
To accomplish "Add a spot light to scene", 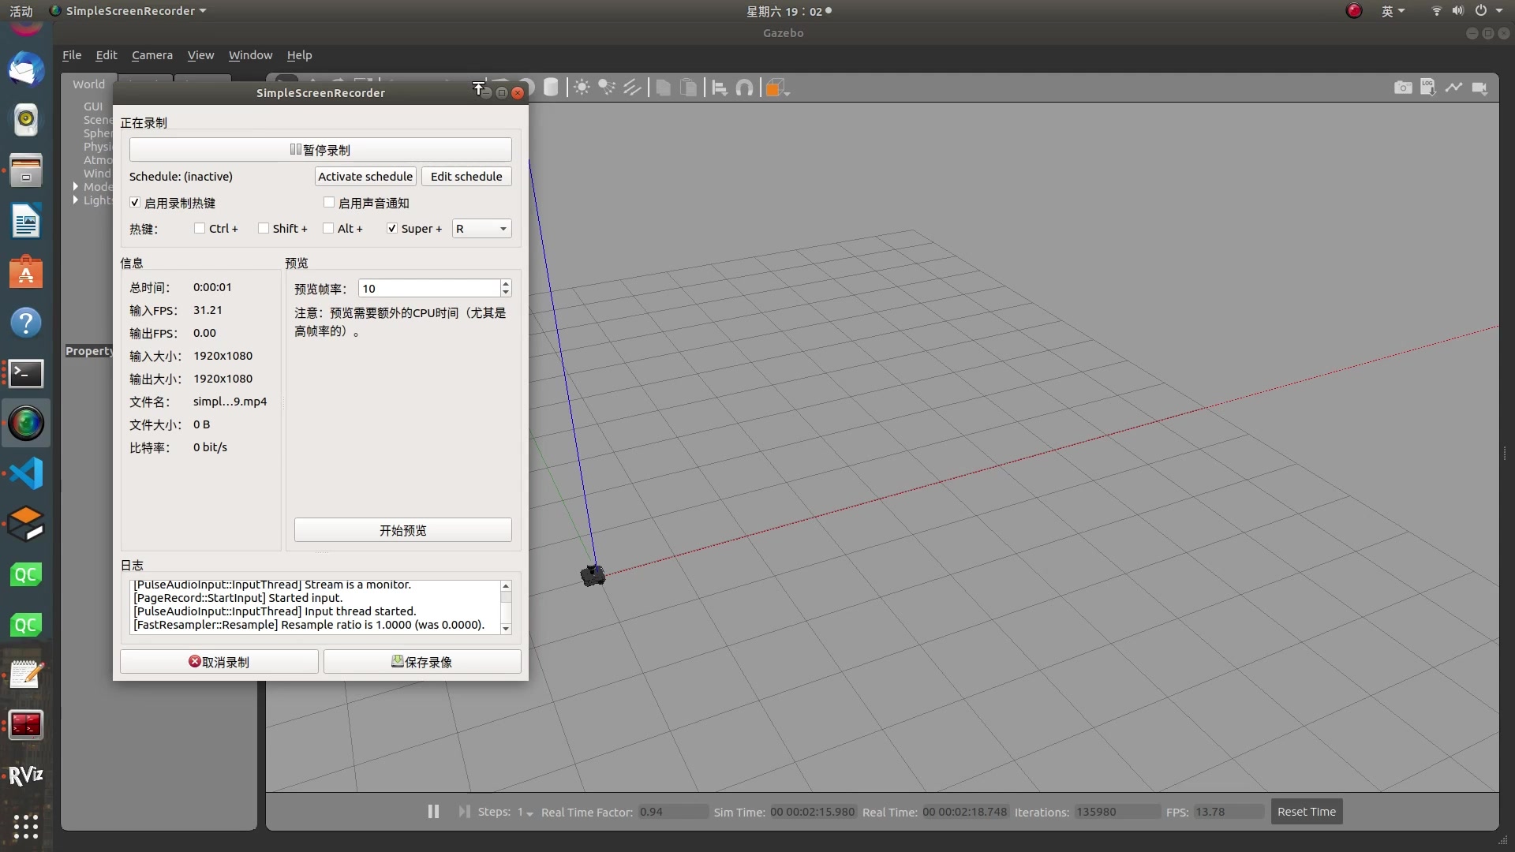I will pos(607,88).
